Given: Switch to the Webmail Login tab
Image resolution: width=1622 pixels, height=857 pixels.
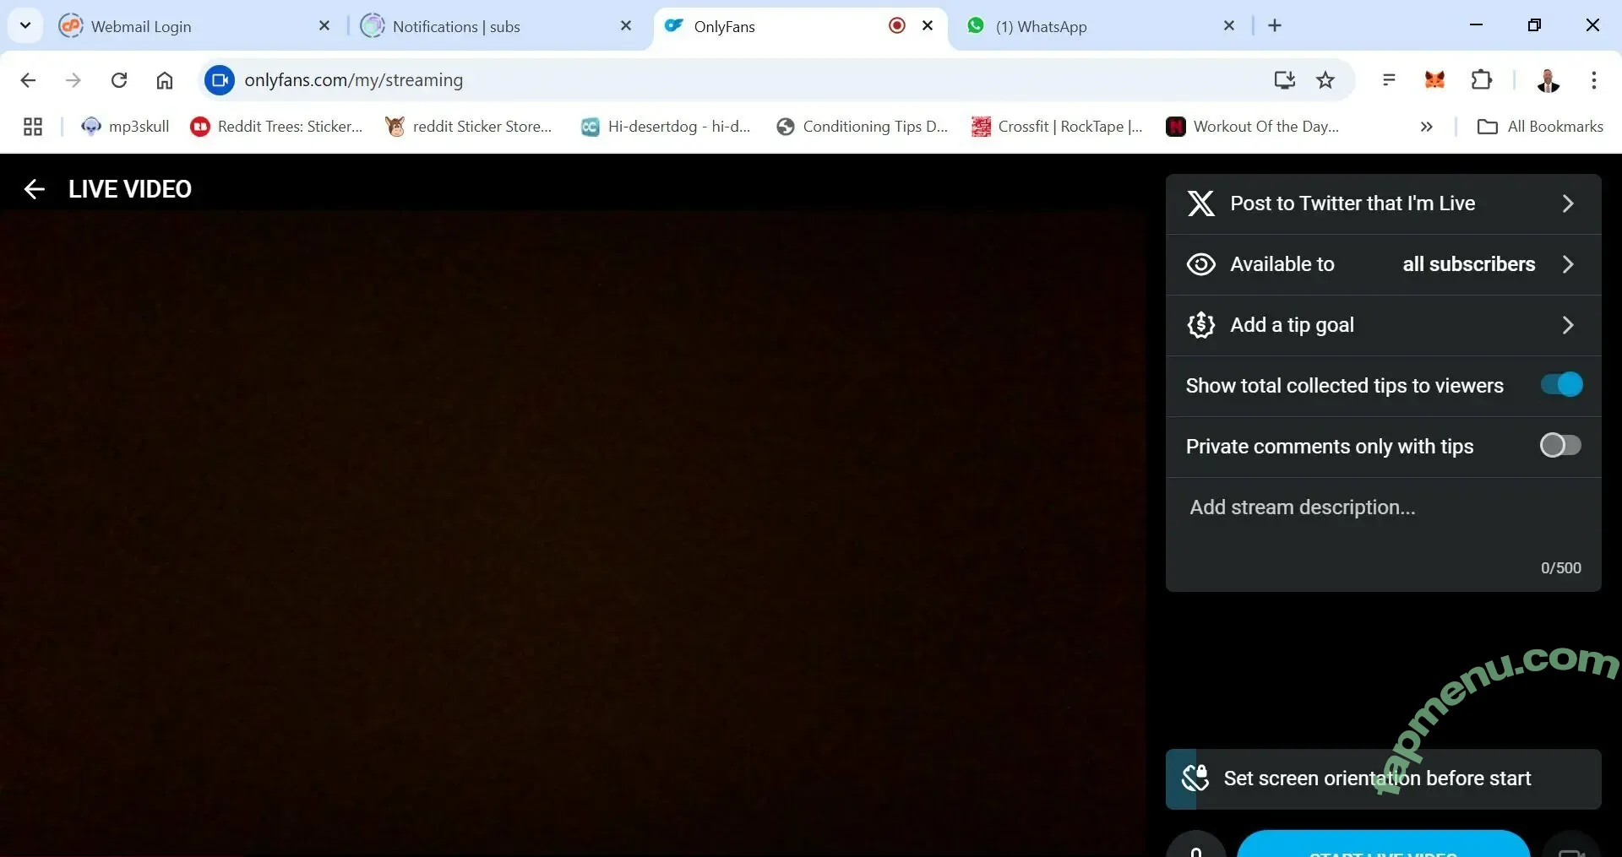Looking at the screenshot, I should 141,26.
